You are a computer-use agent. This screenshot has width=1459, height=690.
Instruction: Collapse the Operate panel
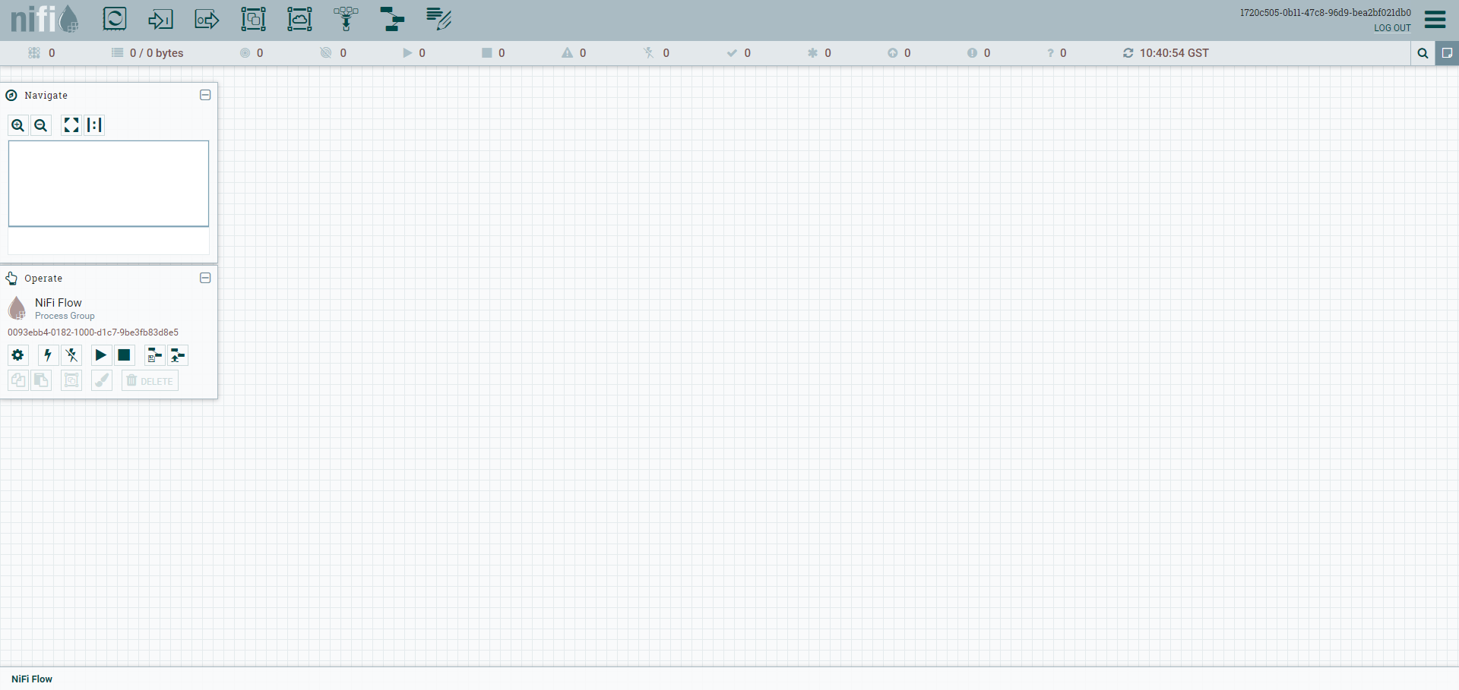click(205, 278)
